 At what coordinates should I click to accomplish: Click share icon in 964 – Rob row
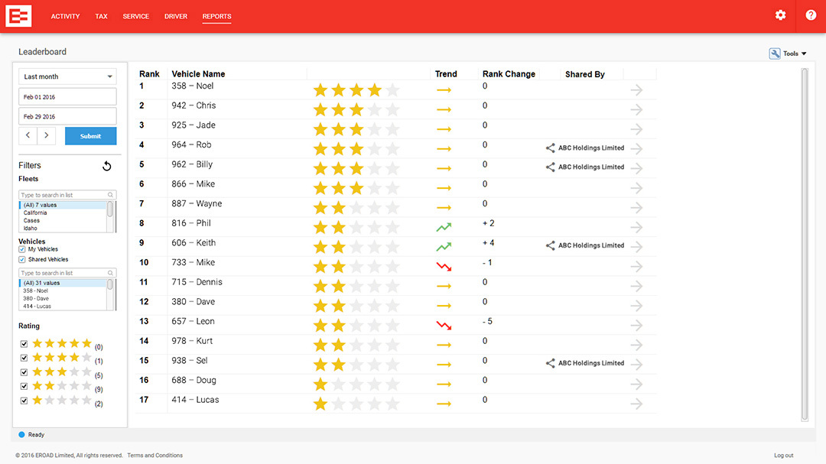[x=550, y=148]
